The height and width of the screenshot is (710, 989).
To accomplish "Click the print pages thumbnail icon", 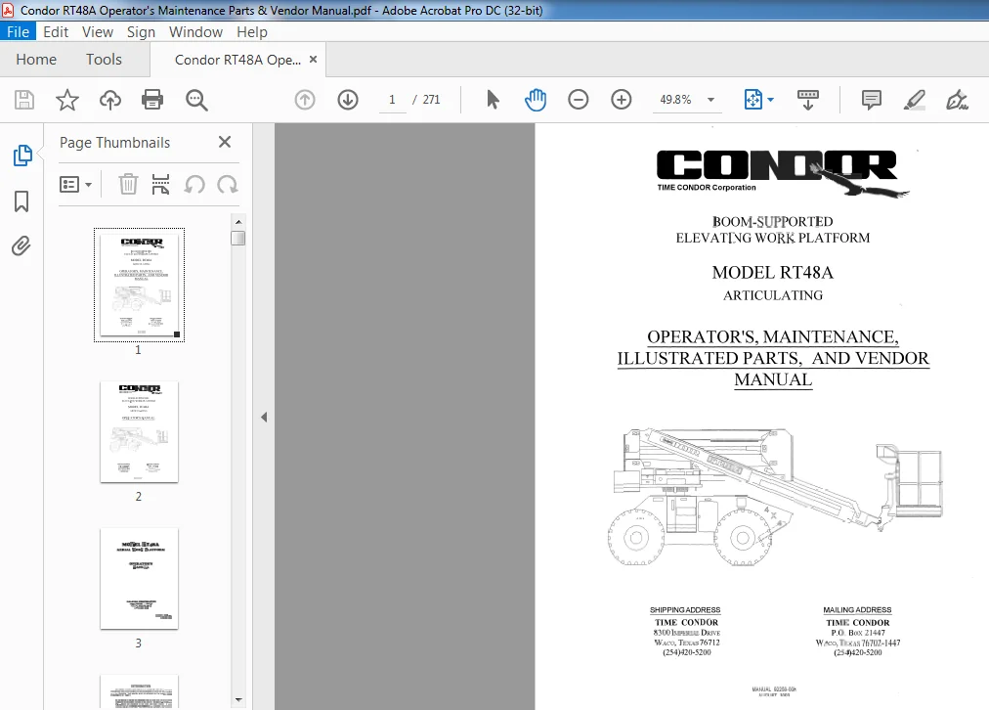I will click(161, 184).
